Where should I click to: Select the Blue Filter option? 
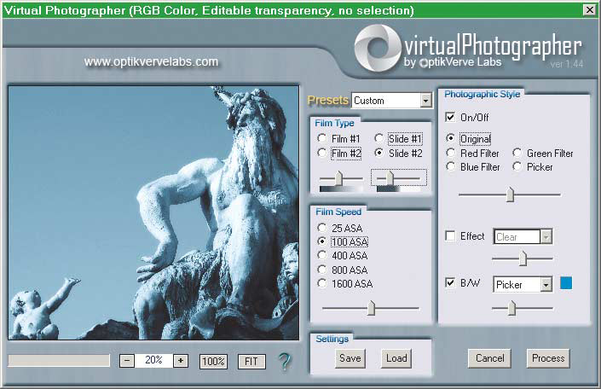click(473, 167)
